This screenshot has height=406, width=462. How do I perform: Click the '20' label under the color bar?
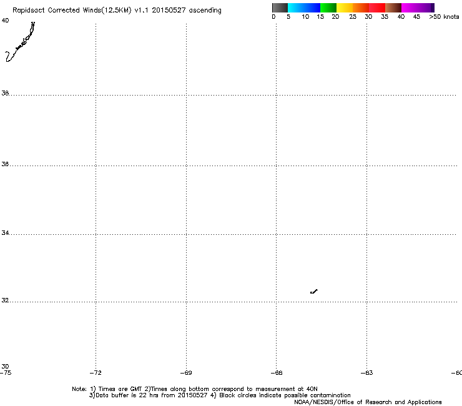(335, 17)
